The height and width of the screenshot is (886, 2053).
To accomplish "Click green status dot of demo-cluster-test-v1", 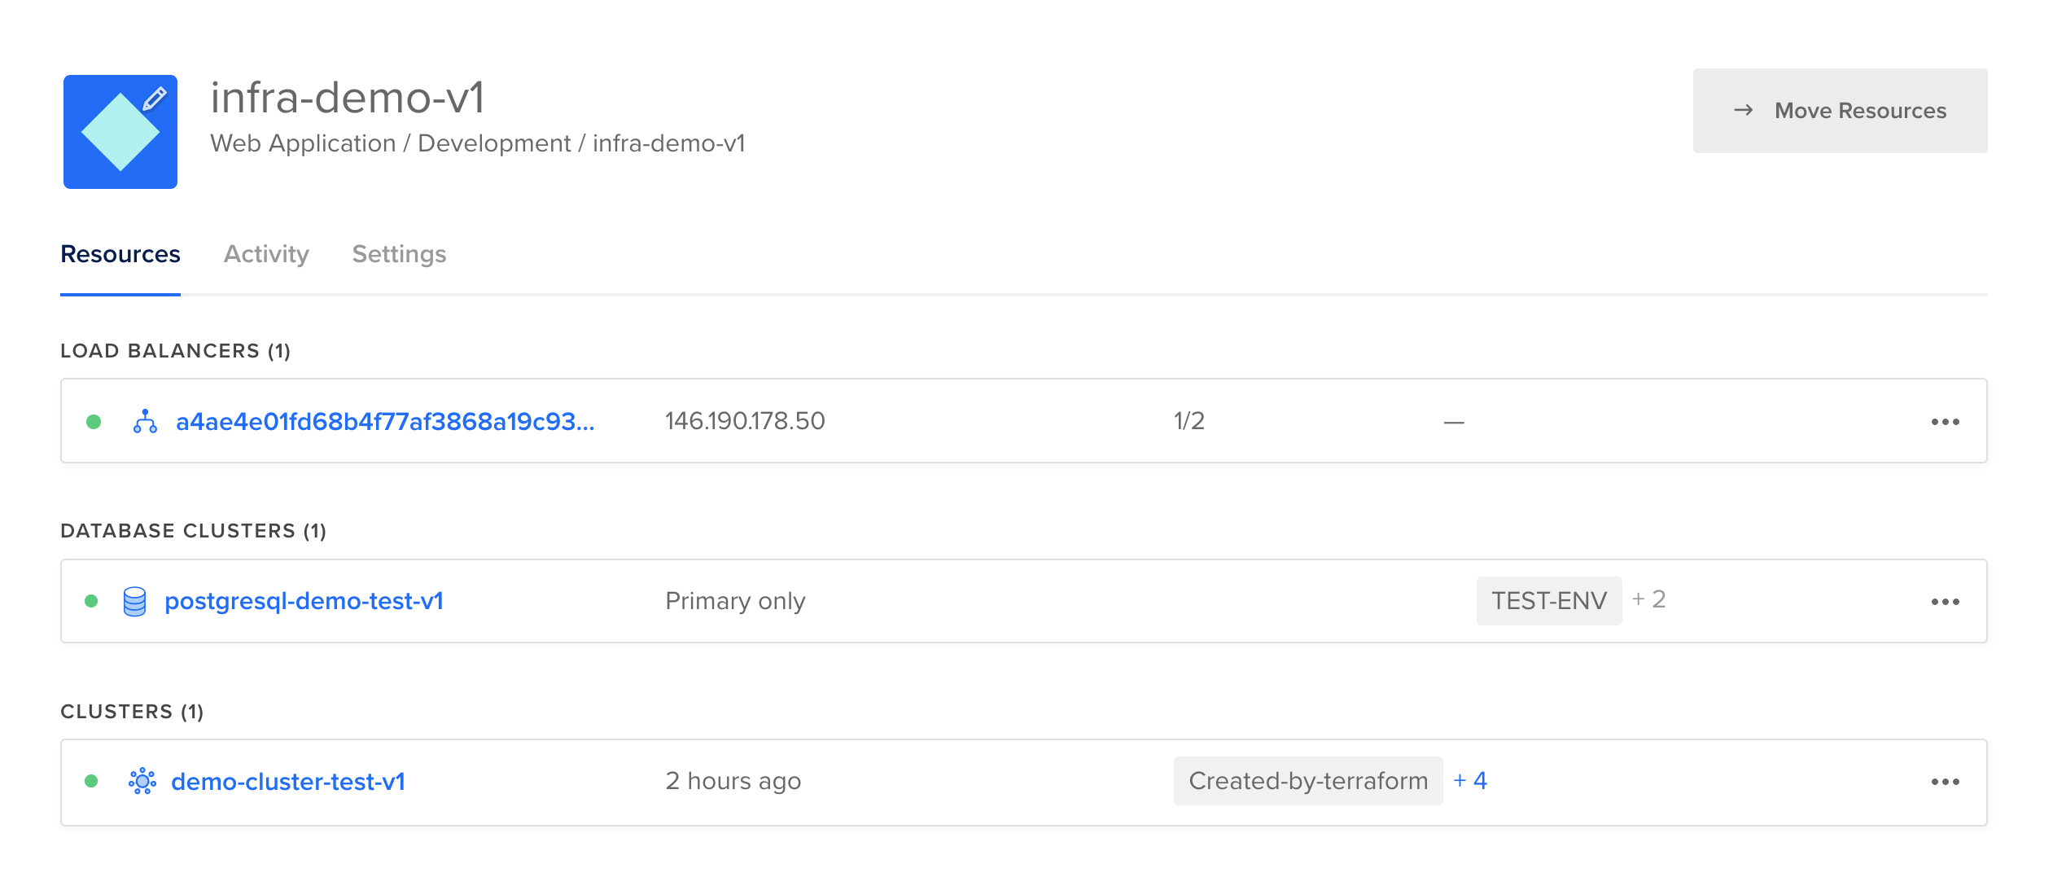I will [x=91, y=781].
